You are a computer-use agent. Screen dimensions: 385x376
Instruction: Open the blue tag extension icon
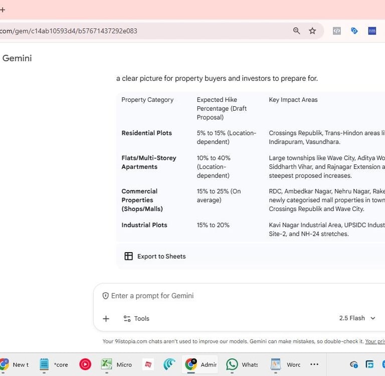(x=354, y=31)
